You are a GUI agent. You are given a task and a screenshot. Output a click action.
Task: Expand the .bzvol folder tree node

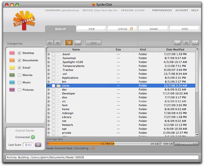[48, 54]
